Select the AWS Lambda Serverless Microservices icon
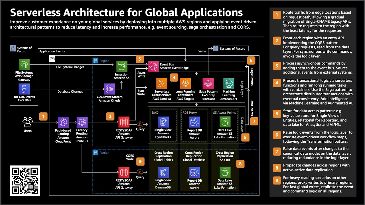This screenshot has width=365, height=205. pyautogui.click(x=162, y=83)
